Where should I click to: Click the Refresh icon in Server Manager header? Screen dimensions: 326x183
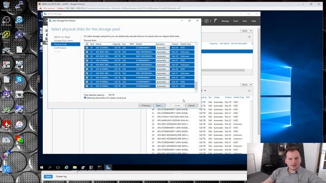coord(206,21)
